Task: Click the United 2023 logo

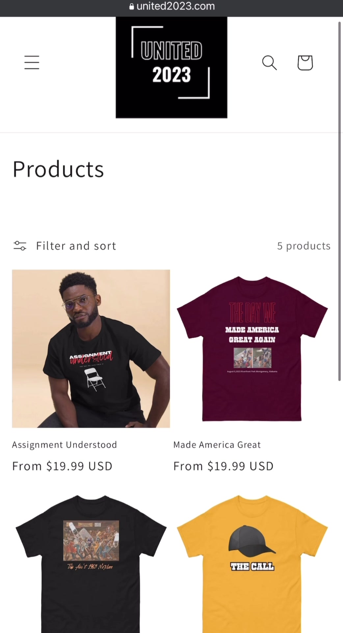Action: (171, 67)
